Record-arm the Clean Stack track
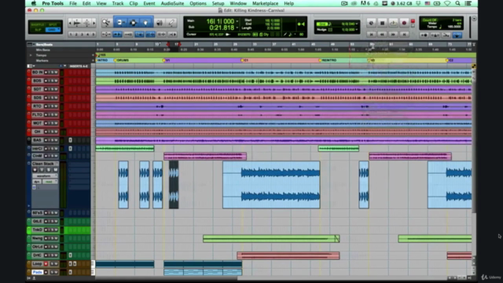This screenshot has width=503, height=283. point(35,170)
